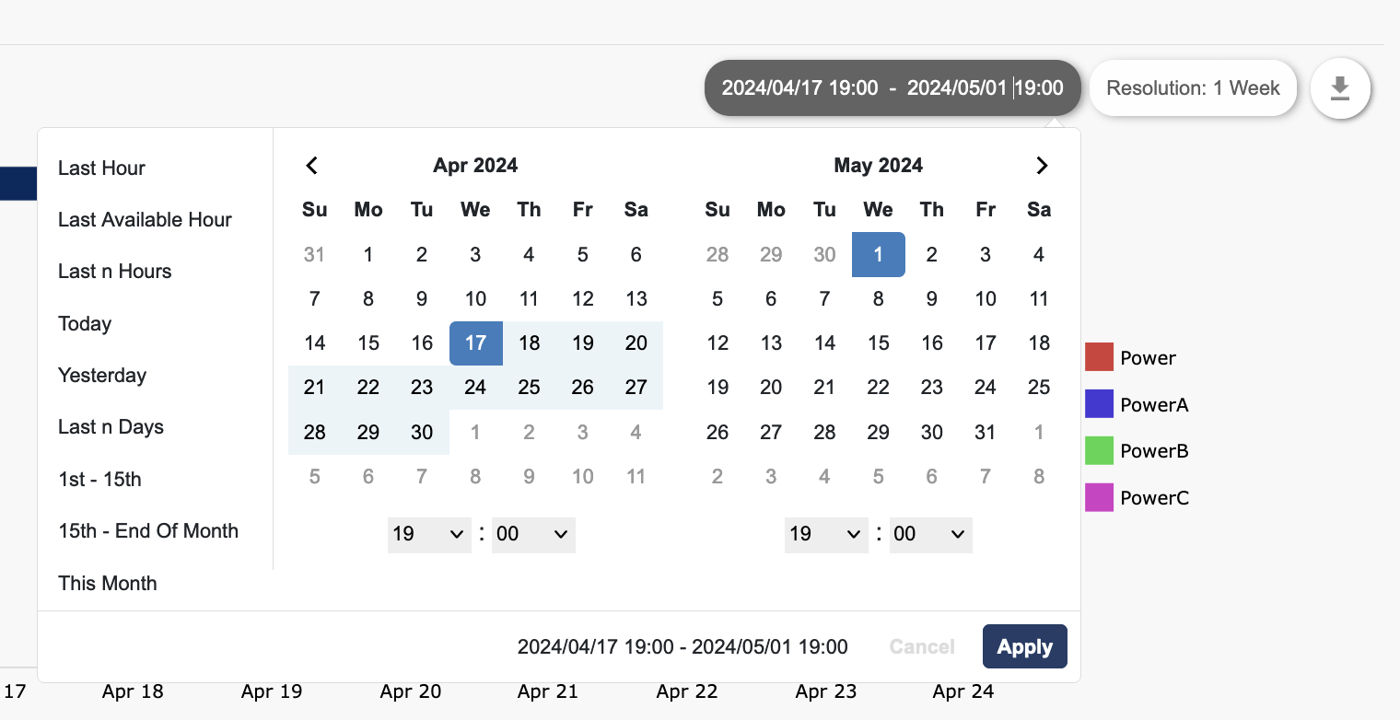Choose the Yesterday preset range
Screen dimensions: 1400x720
tap(102, 376)
